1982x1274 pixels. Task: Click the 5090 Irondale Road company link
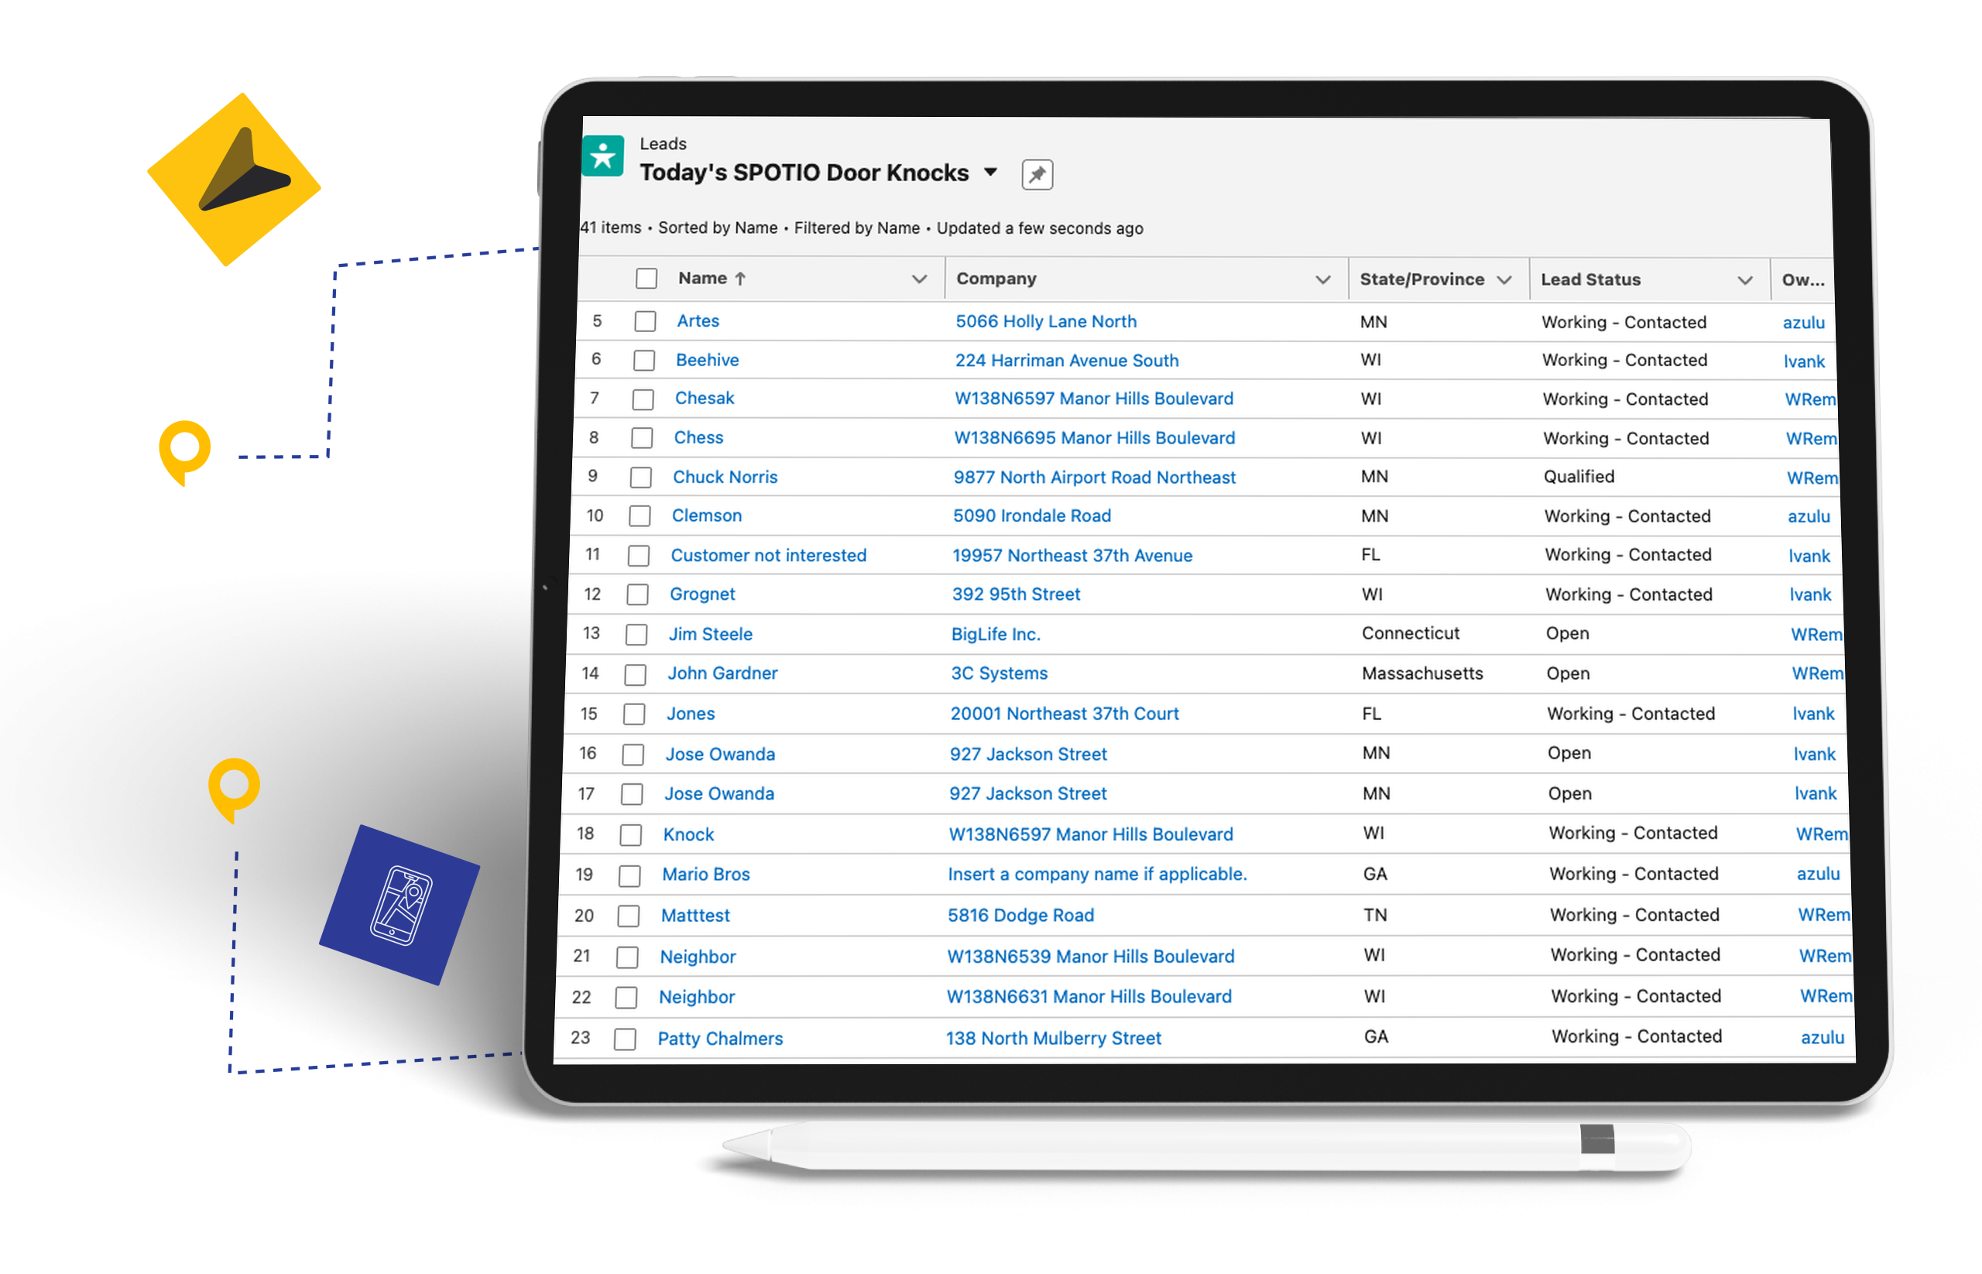click(1031, 516)
